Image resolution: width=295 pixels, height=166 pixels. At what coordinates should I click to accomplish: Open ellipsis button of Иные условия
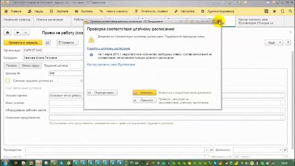pyautogui.click(x=283, y=103)
